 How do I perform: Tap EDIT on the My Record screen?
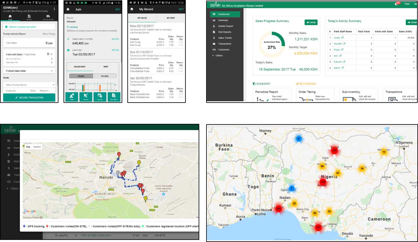click(x=181, y=9)
